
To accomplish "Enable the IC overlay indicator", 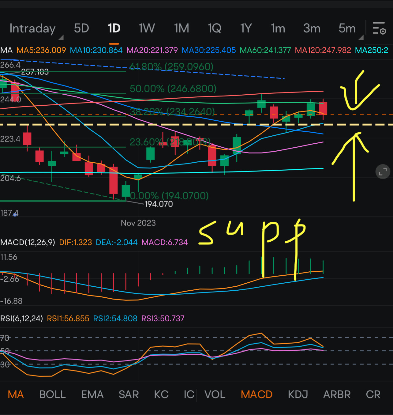I will tap(189, 394).
